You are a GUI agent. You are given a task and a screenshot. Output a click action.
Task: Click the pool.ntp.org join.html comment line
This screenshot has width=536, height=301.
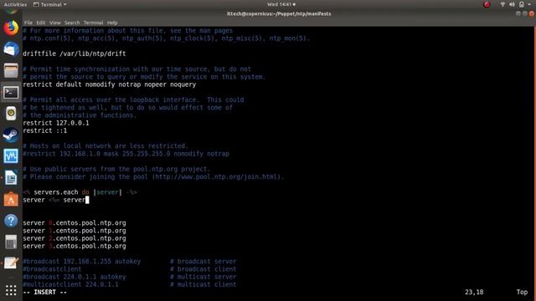tap(153, 176)
